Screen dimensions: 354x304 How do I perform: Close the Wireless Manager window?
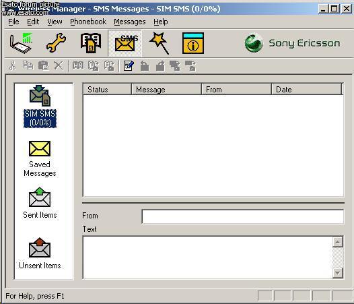click(346, 9)
